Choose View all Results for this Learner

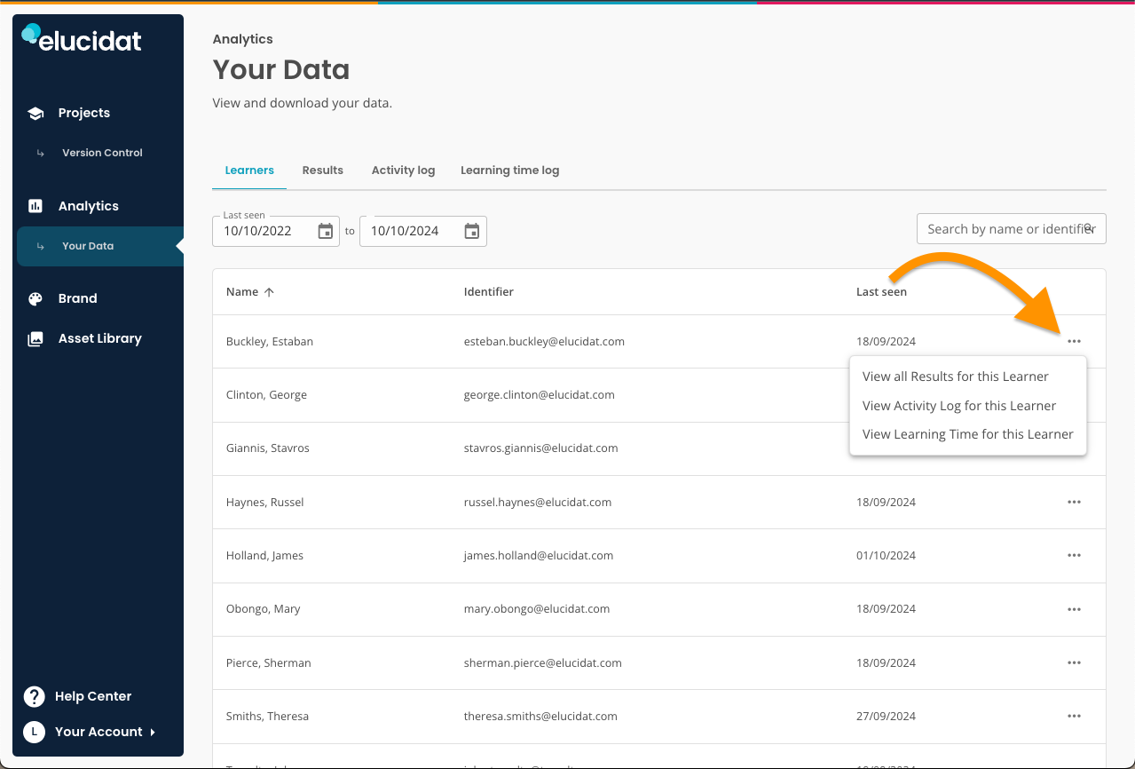pos(956,377)
